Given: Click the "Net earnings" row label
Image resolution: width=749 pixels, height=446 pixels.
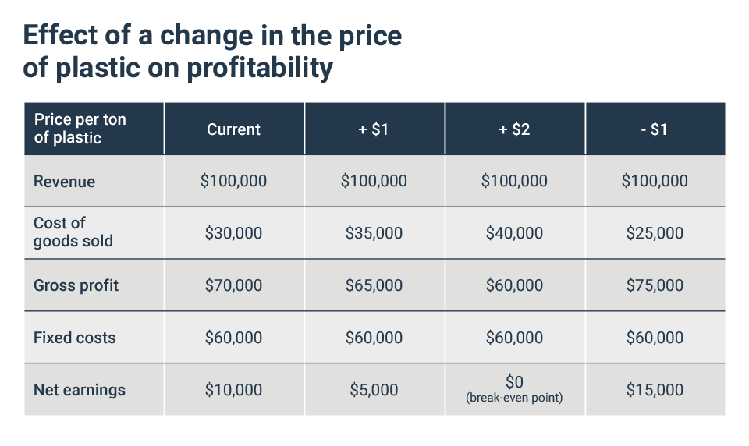Looking at the screenshot, I should pyautogui.click(x=80, y=390).
